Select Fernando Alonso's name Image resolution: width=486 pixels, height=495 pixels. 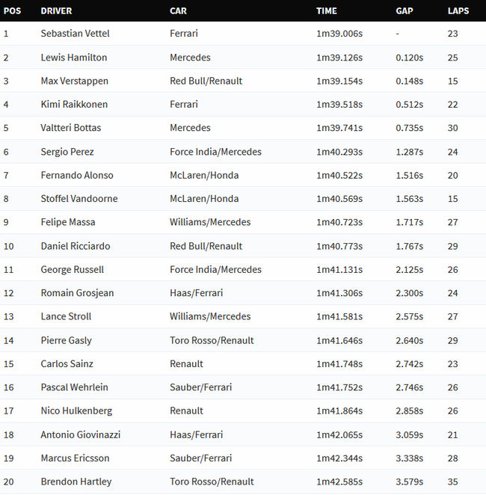point(77,175)
